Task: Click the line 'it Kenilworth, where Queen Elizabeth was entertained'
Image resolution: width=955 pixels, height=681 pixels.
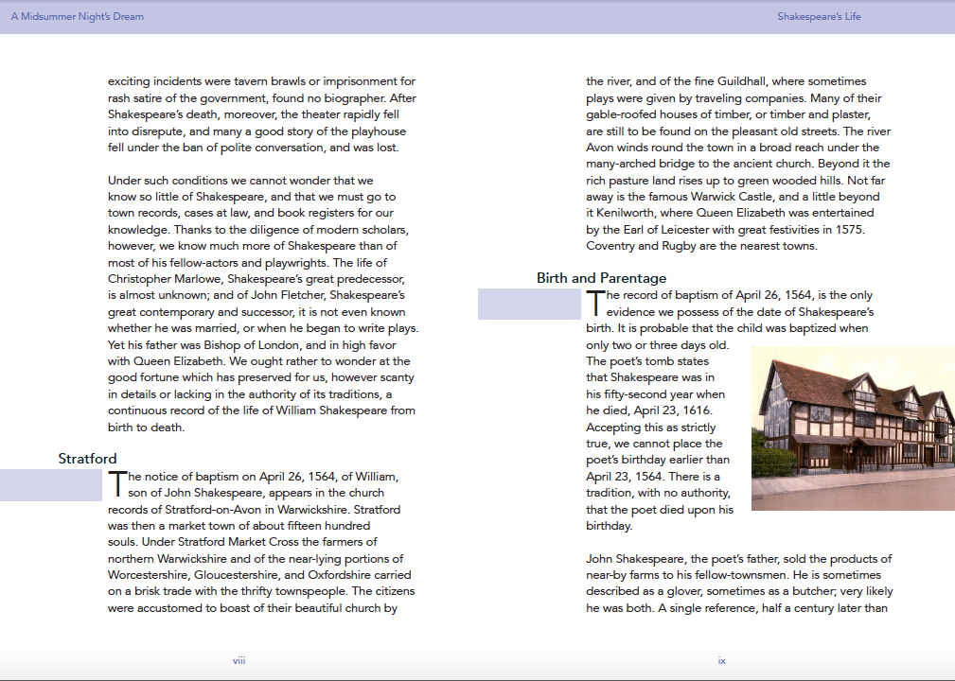Action: pyautogui.click(x=730, y=213)
